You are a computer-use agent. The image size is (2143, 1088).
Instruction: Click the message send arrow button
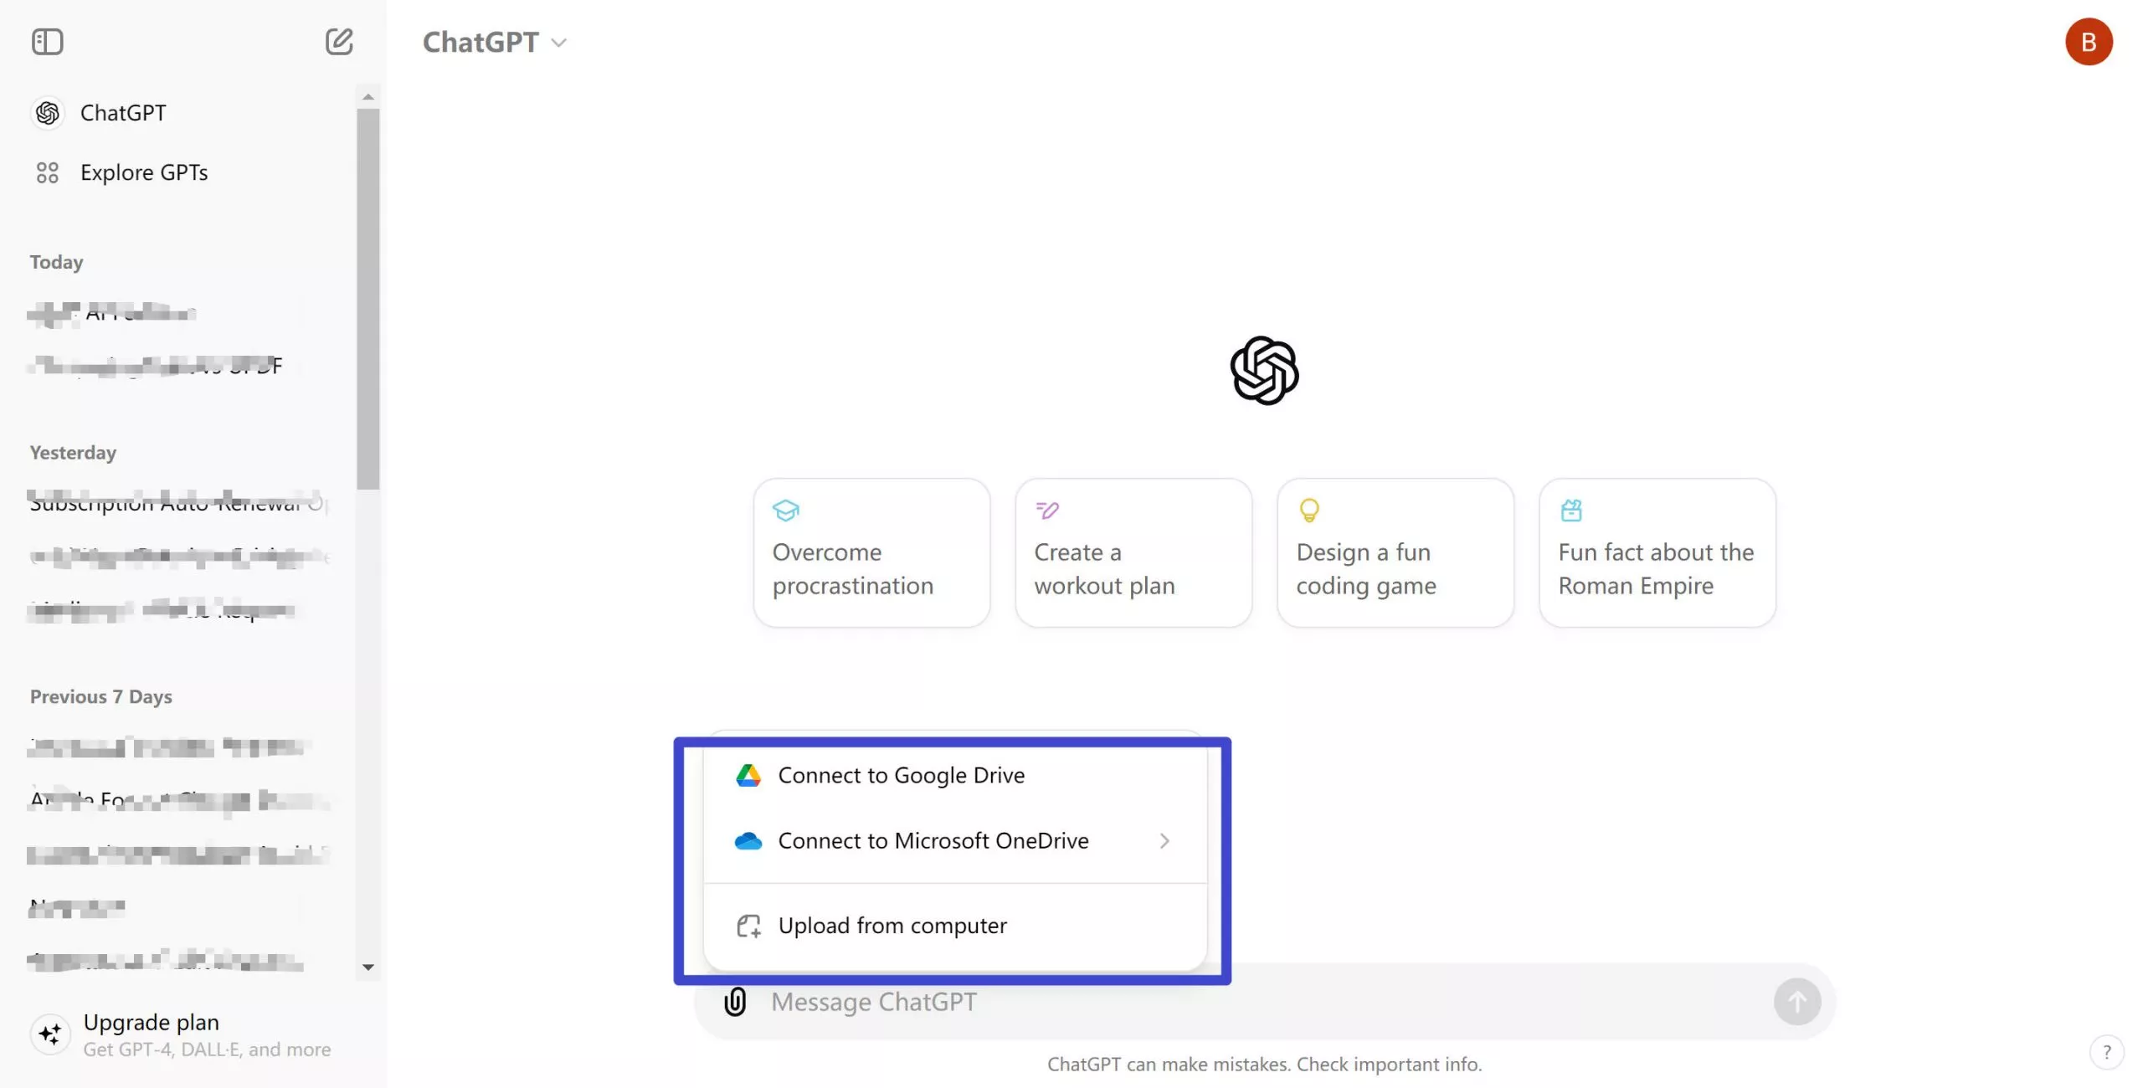(x=1796, y=1001)
